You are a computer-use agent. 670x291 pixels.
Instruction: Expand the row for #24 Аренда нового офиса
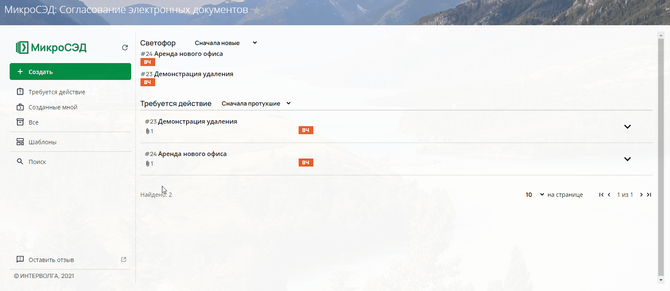[x=627, y=159]
